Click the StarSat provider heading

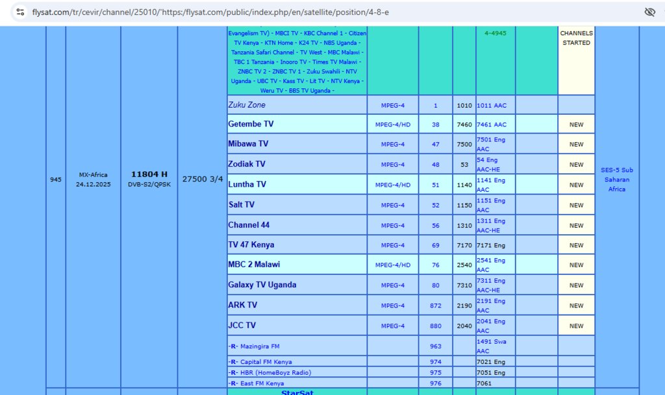[x=297, y=392]
